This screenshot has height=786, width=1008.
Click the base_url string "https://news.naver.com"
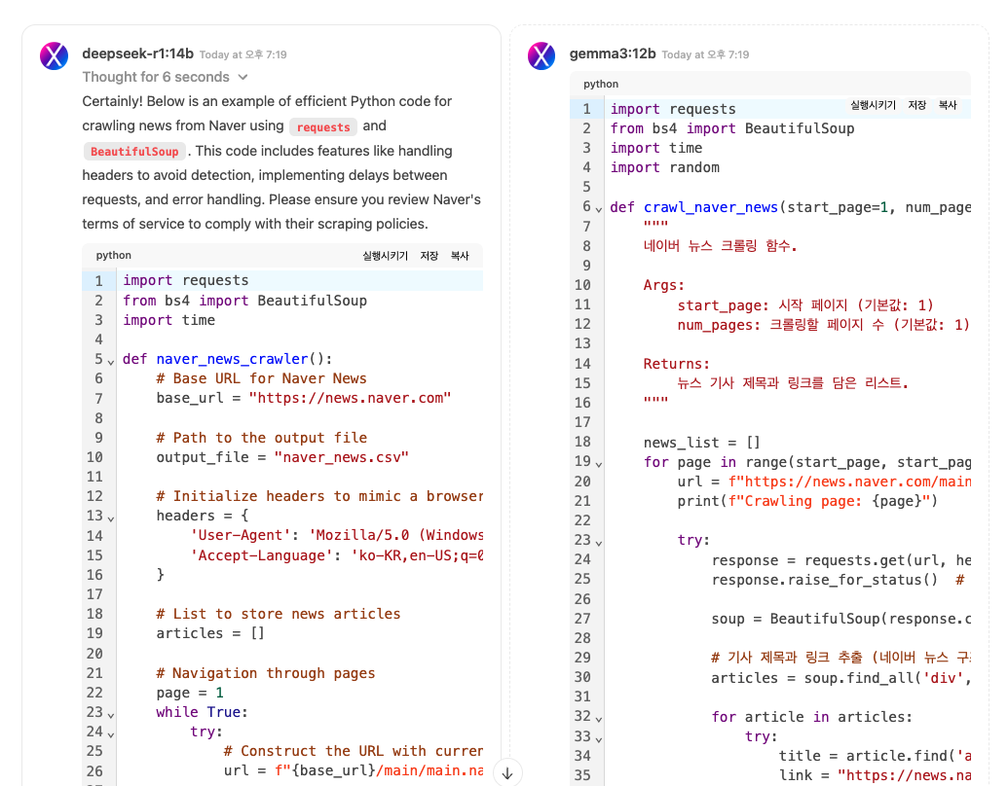click(x=350, y=398)
